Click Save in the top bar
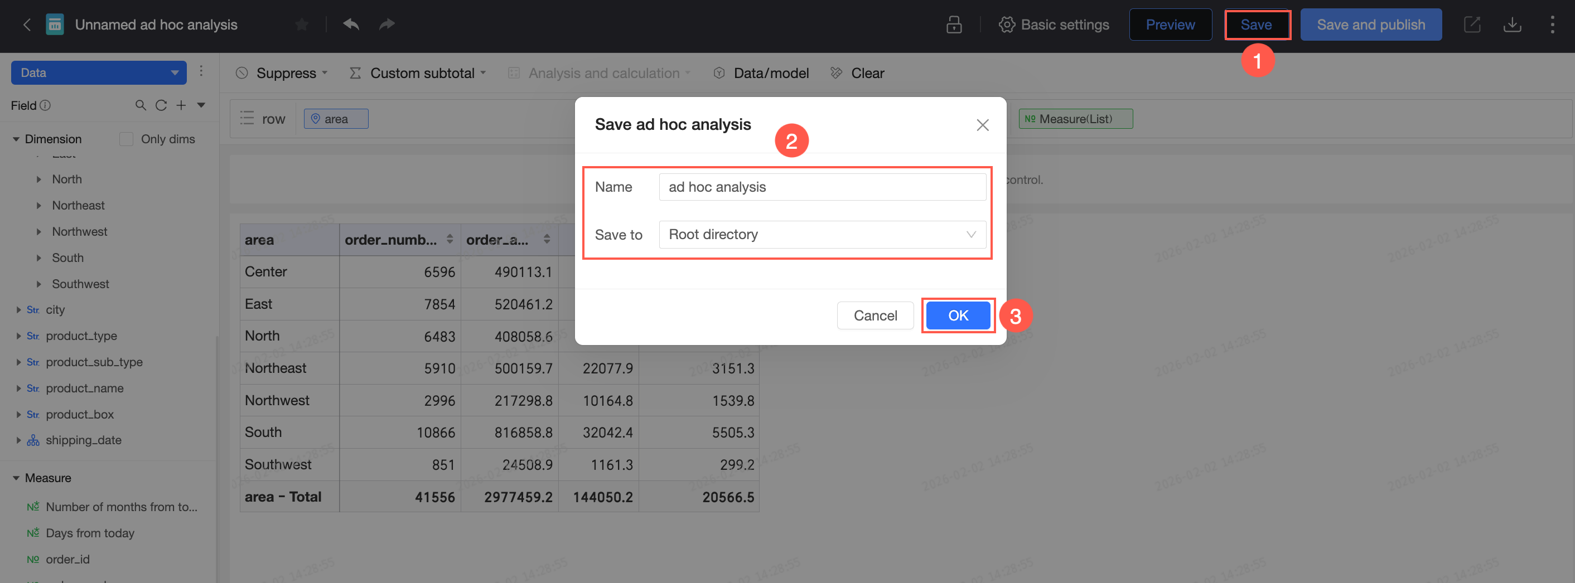The width and height of the screenshot is (1575, 583). (x=1256, y=25)
